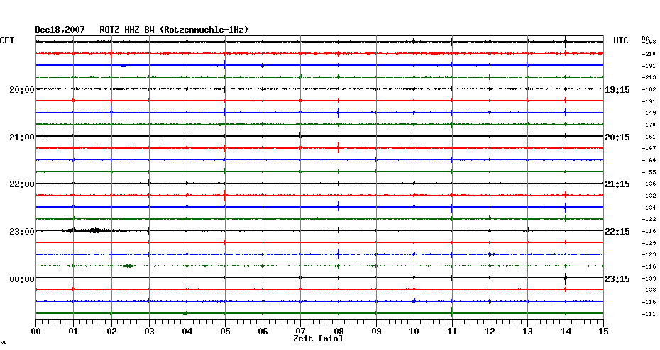Select DC offset value -138
The width and height of the screenshot is (660, 350).
649,290
